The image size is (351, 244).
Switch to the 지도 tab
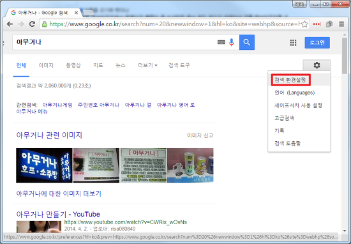coord(98,65)
